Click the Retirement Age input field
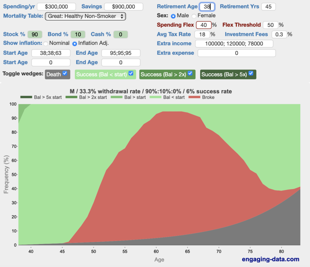The width and height of the screenshot is (310, 267). [207, 7]
